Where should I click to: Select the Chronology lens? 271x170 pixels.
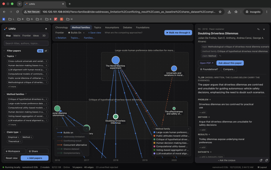[x=62, y=28]
